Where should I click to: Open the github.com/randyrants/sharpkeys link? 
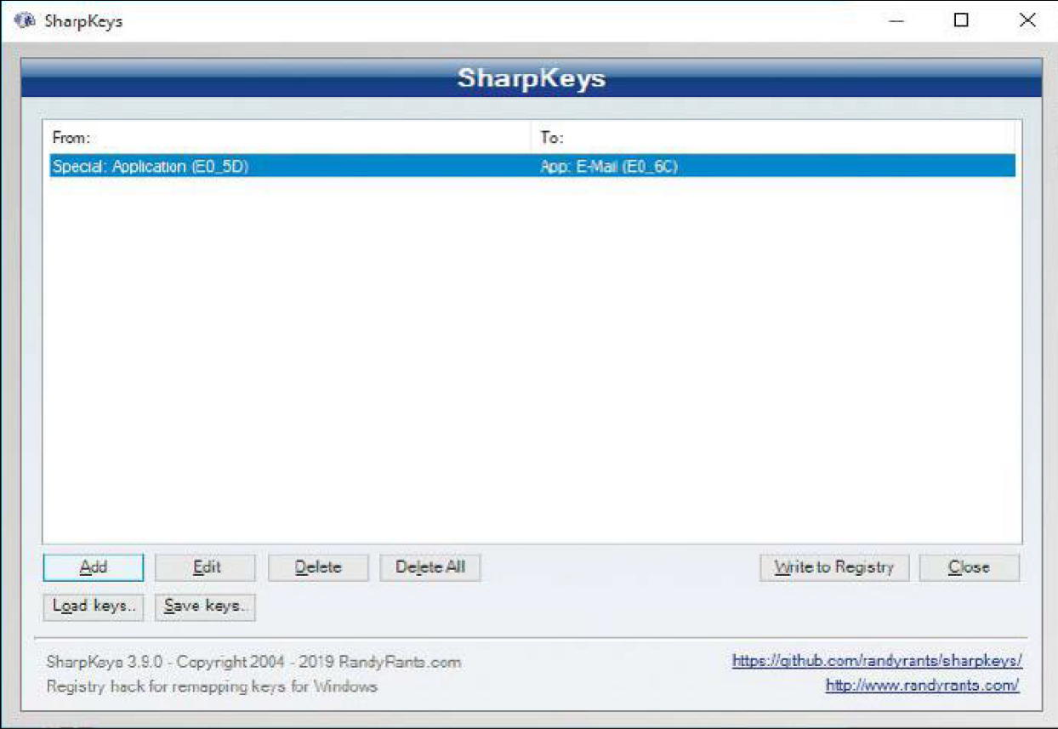click(x=877, y=661)
